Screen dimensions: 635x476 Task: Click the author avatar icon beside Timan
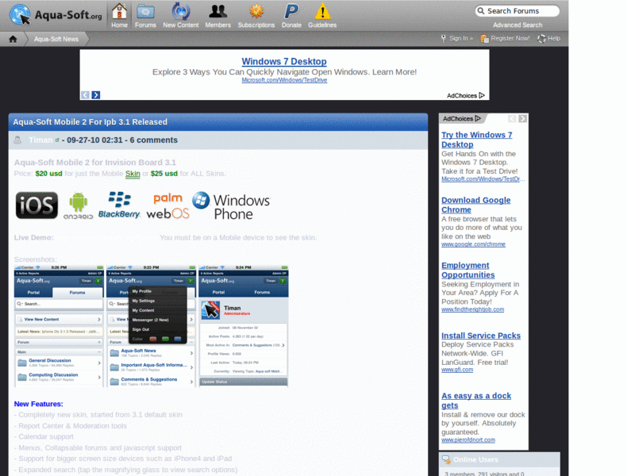click(x=17, y=140)
